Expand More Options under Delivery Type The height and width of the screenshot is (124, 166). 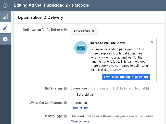point(80,121)
